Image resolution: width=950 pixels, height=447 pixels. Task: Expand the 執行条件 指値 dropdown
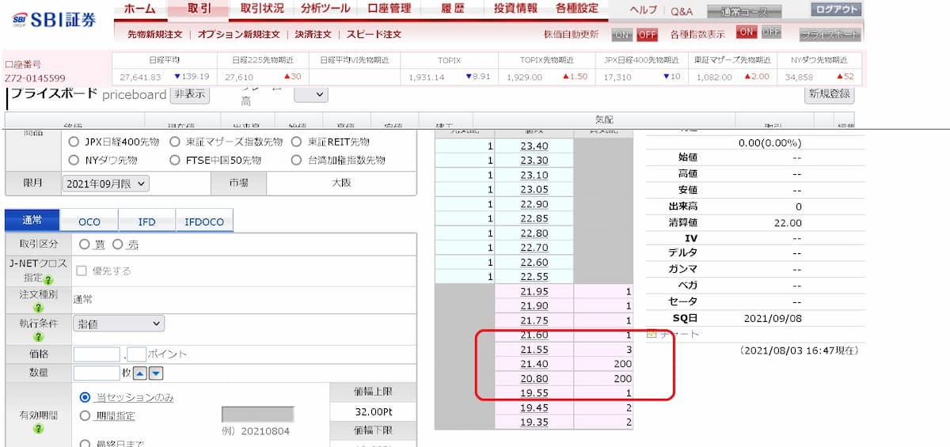[119, 323]
